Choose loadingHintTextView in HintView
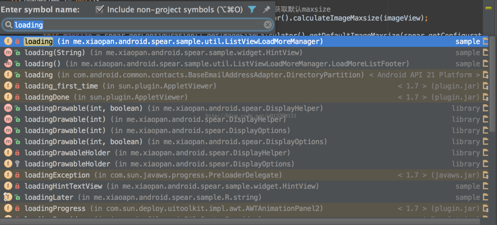497x225 pixels. point(244,186)
